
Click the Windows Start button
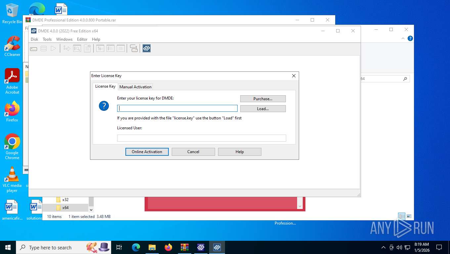click(x=8, y=247)
